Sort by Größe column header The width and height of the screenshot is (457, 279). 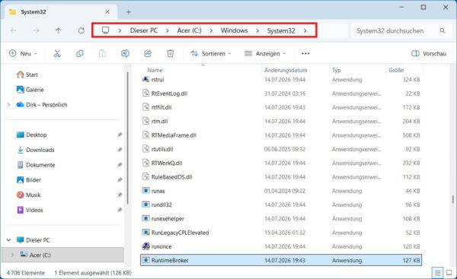point(396,70)
